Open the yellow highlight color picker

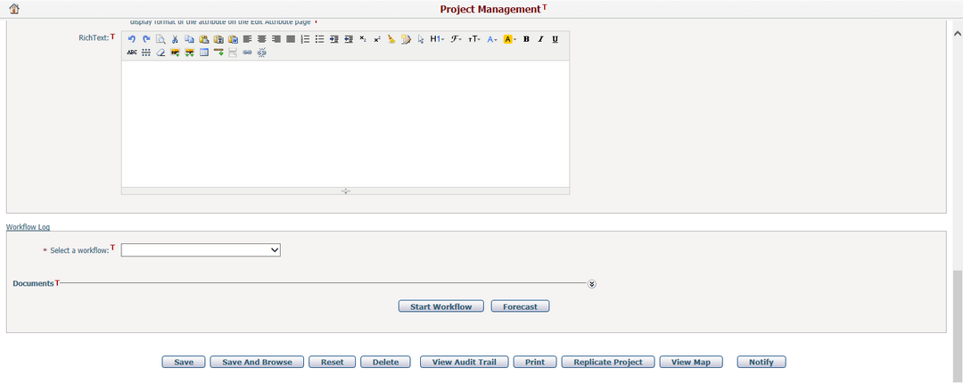(510, 38)
